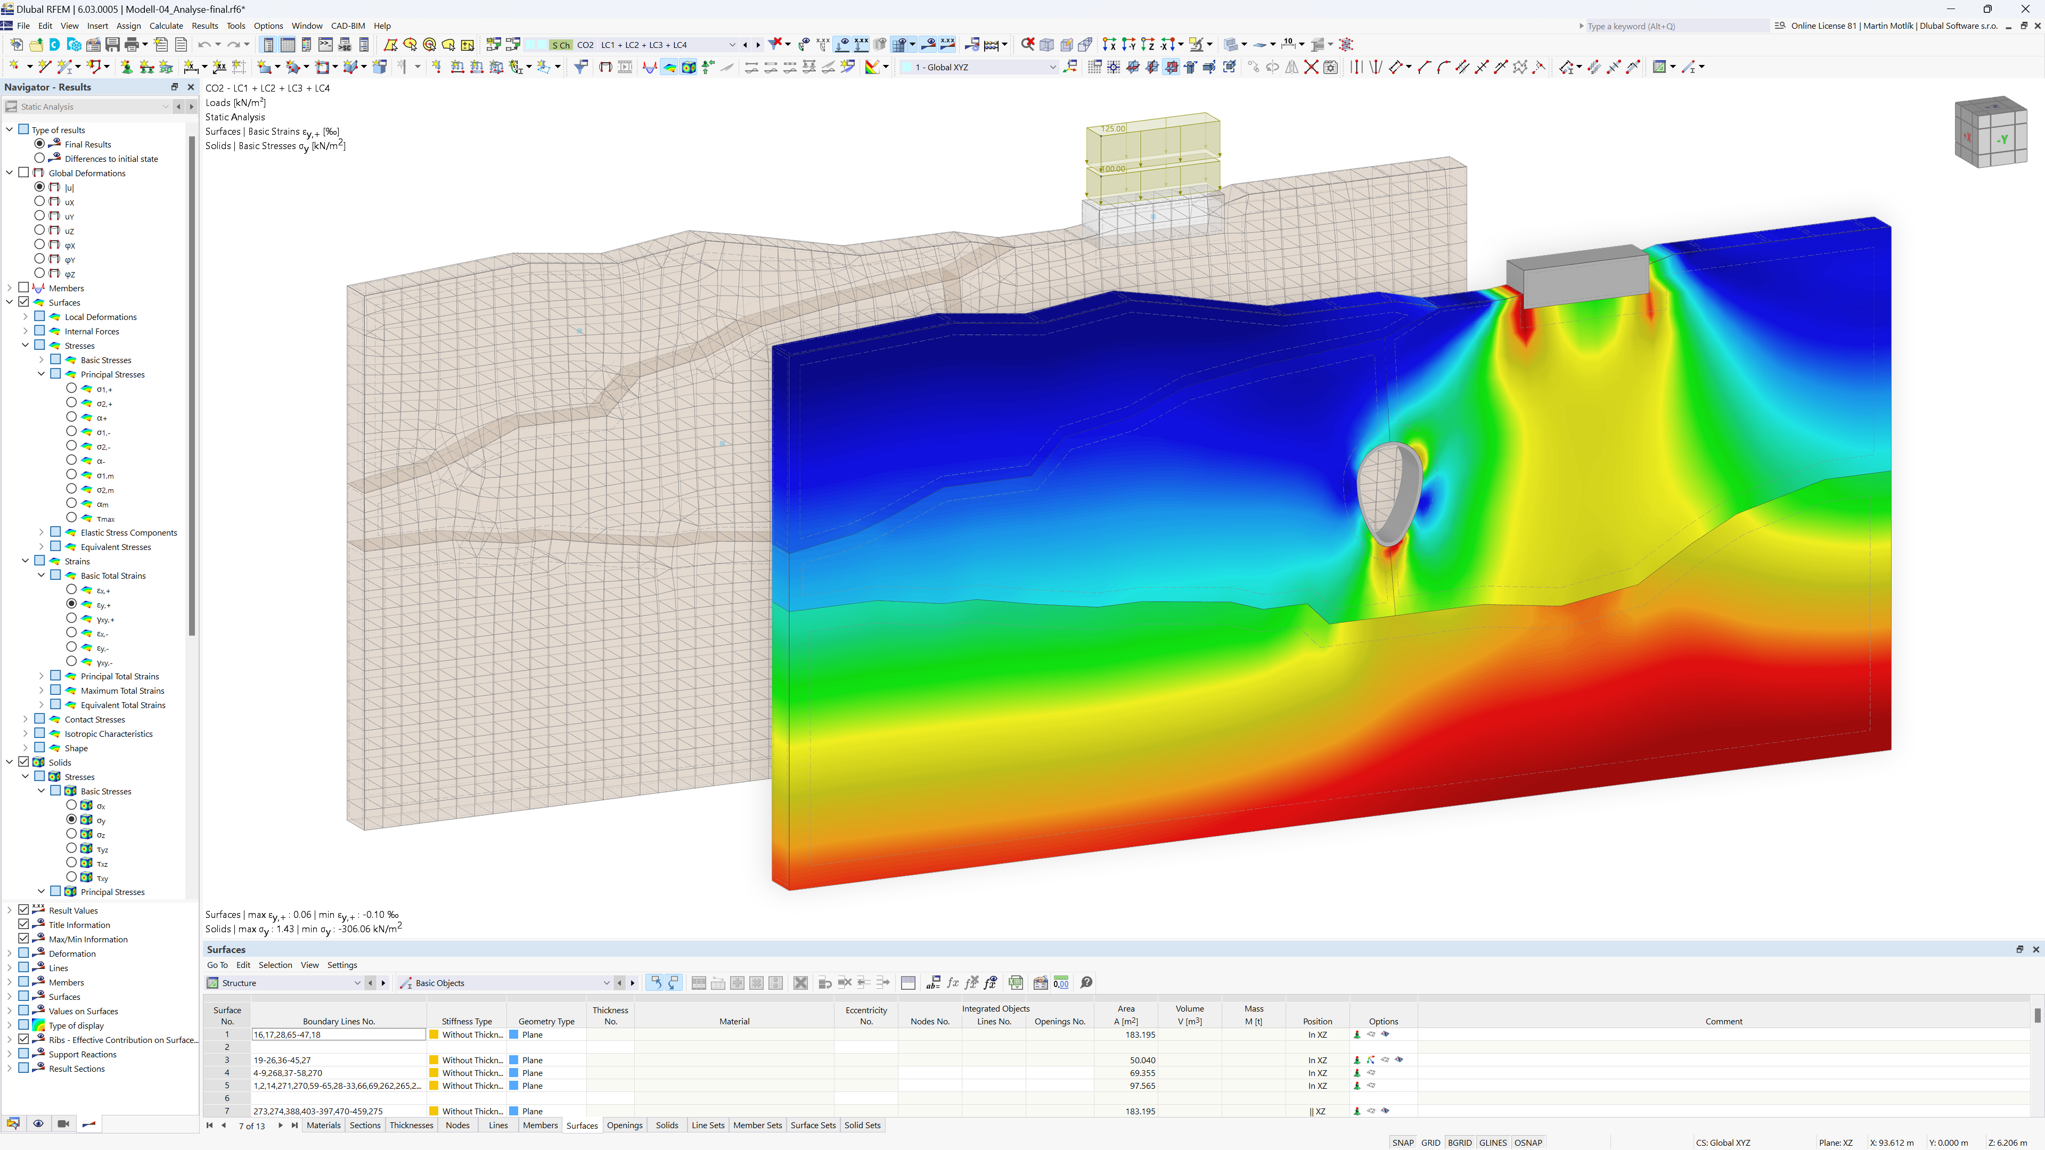The width and height of the screenshot is (2045, 1150).
Task: Click the result values display icon
Action: [x=38, y=910]
